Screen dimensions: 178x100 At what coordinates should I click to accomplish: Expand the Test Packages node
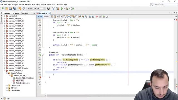[x=7, y=85]
